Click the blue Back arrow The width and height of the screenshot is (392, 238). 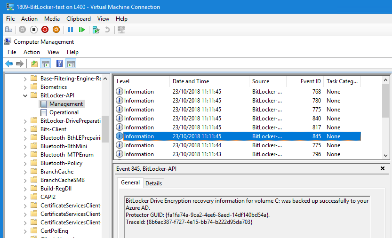point(9,63)
